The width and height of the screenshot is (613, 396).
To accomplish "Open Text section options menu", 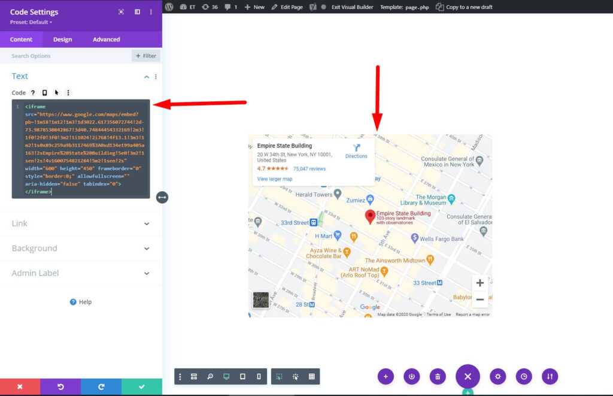I will [156, 77].
